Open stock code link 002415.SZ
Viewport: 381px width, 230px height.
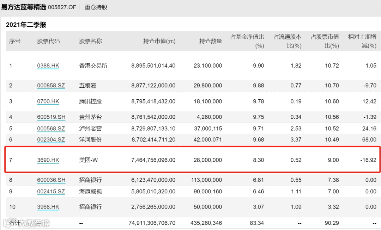pos(51,191)
